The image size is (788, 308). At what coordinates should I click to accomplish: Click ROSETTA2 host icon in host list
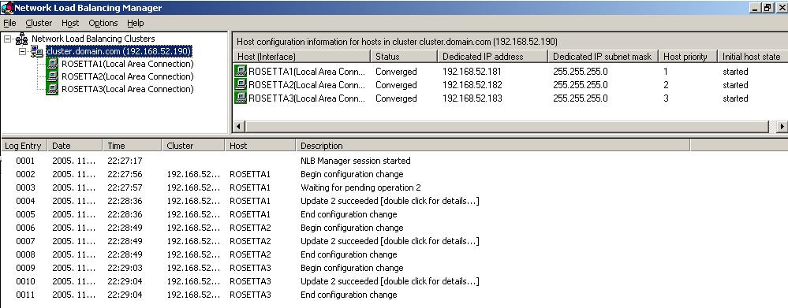pos(241,85)
